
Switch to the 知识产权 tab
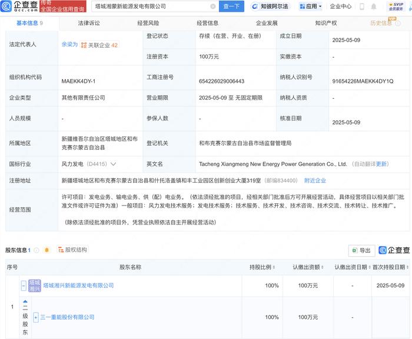(x=326, y=23)
